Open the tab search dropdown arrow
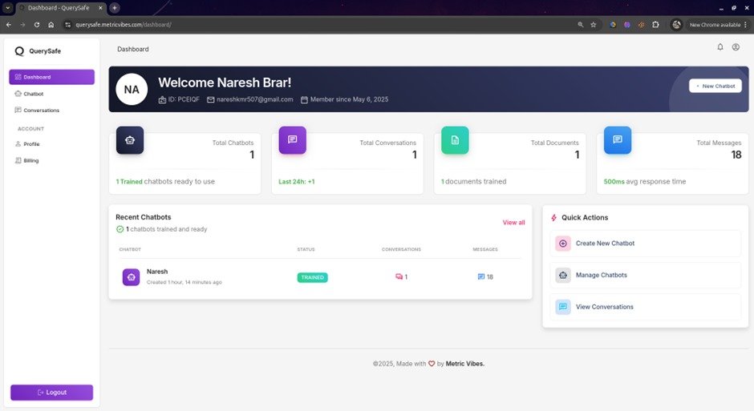 point(8,8)
